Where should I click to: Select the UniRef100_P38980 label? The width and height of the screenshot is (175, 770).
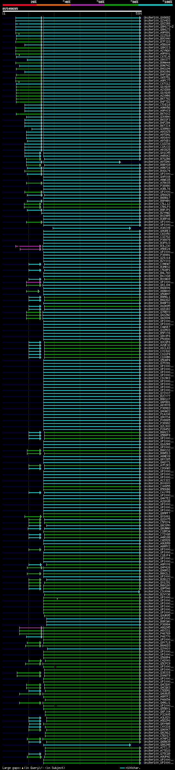click(157, 186)
